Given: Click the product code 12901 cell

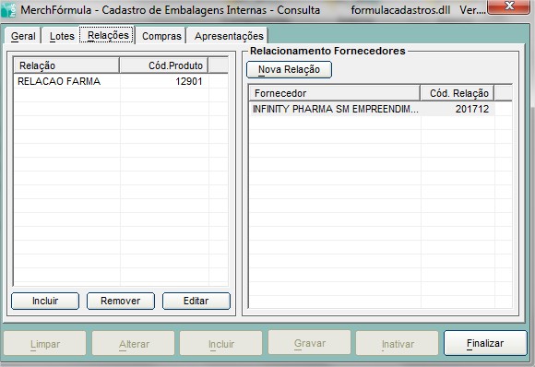Looking at the screenshot, I should coord(164,81).
